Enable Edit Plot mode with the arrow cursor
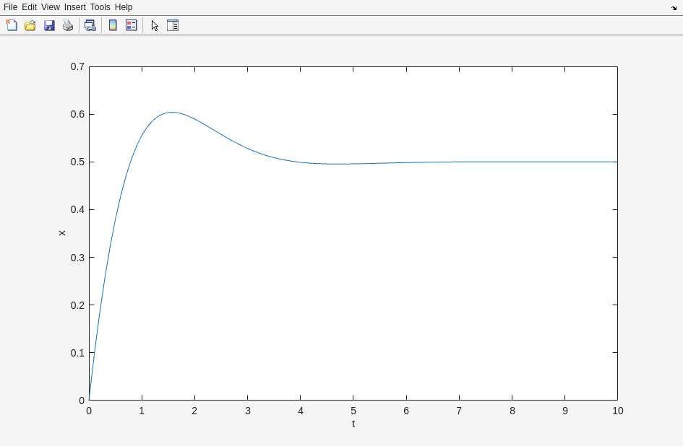Viewport: 683px width, 446px height. pos(155,25)
